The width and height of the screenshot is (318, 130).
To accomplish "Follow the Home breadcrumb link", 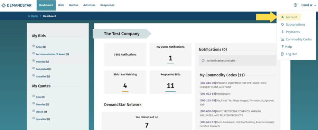I will [35, 16].
